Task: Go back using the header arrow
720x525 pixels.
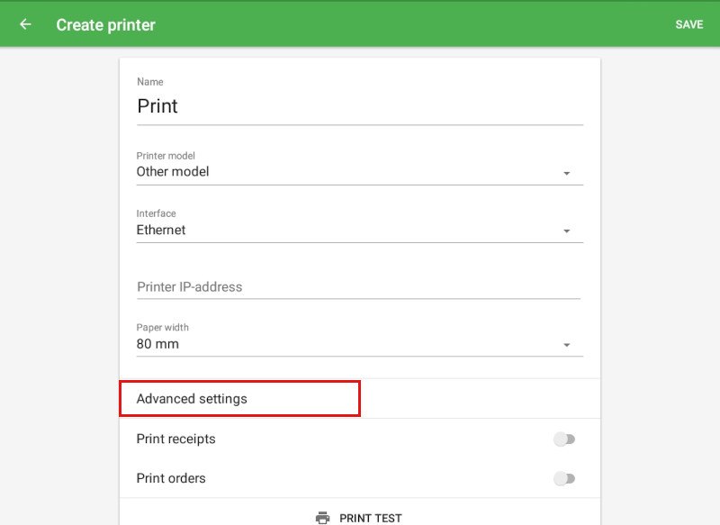Action: point(25,24)
